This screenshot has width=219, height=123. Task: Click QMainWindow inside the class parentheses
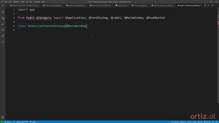coord(76,26)
